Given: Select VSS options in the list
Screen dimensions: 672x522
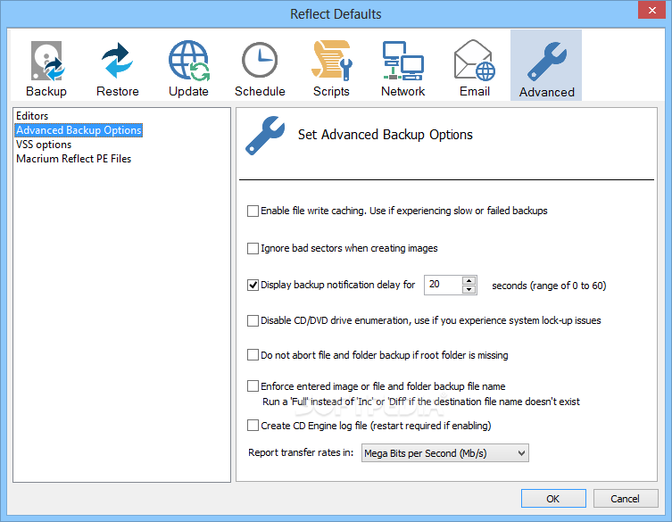Looking at the screenshot, I should pos(44,145).
